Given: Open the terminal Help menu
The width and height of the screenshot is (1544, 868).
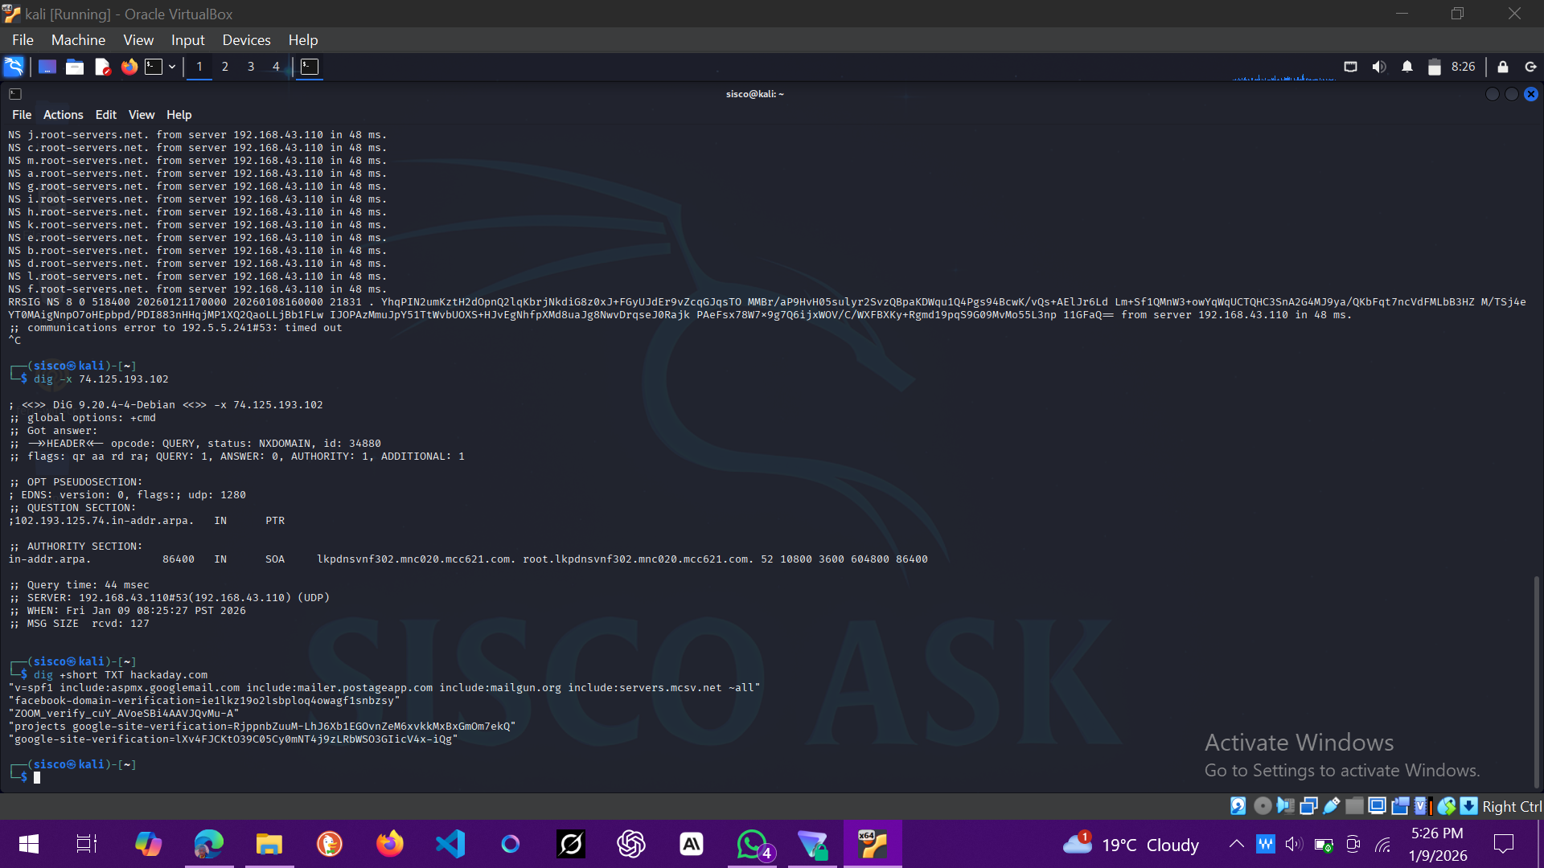Looking at the screenshot, I should (179, 115).
